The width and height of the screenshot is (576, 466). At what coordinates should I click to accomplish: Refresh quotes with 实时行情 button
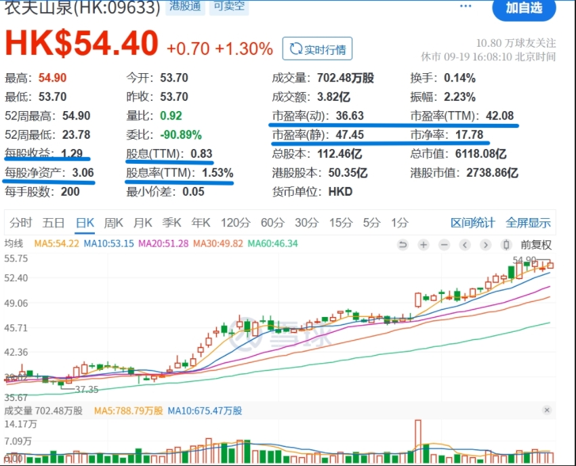[317, 49]
